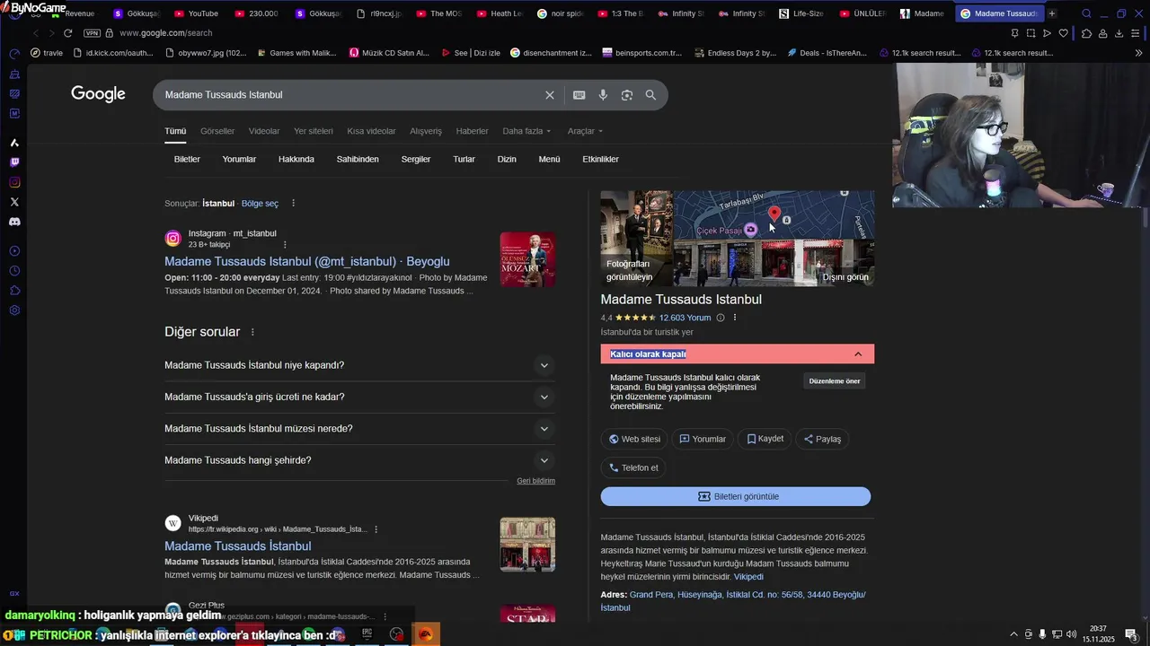The image size is (1150, 646).
Task: Click the Paylaş share button
Action: (822, 439)
